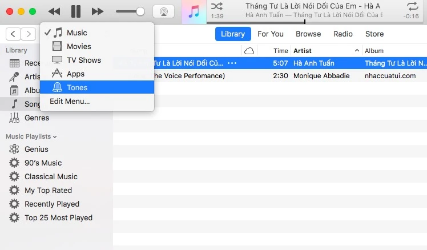Collapse the Music Playlists section
The width and height of the screenshot is (427, 250).
coord(55,136)
